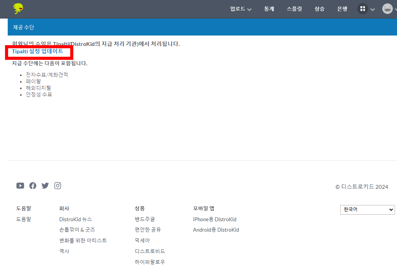Image resolution: width=397 pixels, height=266 pixels.
Task: Click the 모바일 앱 footer heading
Action: [x=203, y=208]
